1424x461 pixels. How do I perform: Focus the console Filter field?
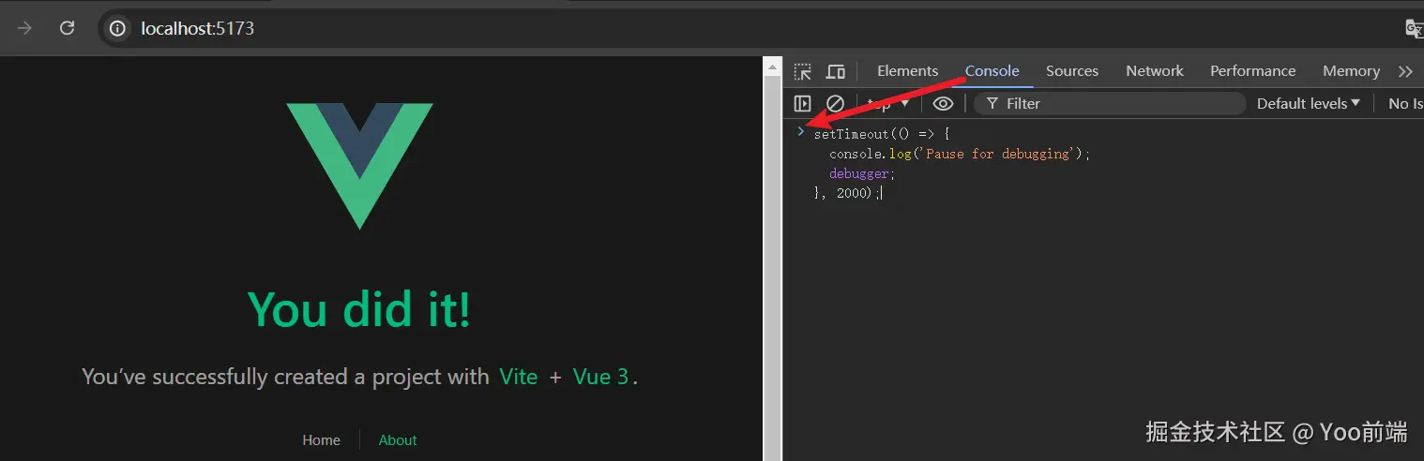(x=1110, y=103)
